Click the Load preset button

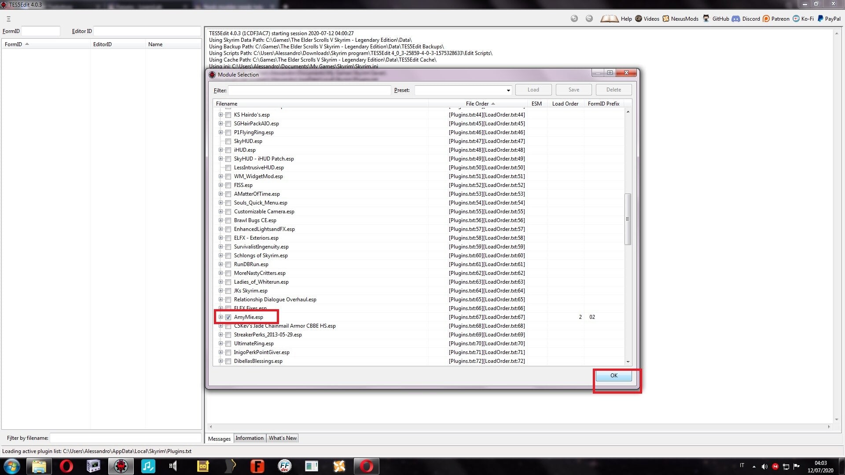(x=533, y=90)
